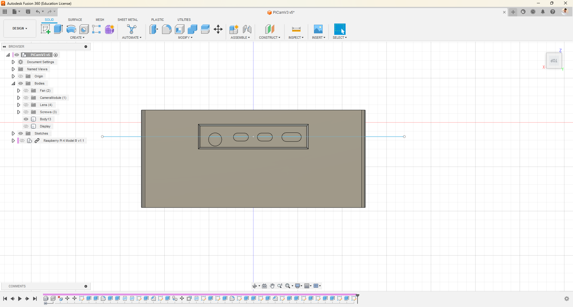Select the Press Pull tool
This screenshot has width=573, height=307.
tap(154, 29)
